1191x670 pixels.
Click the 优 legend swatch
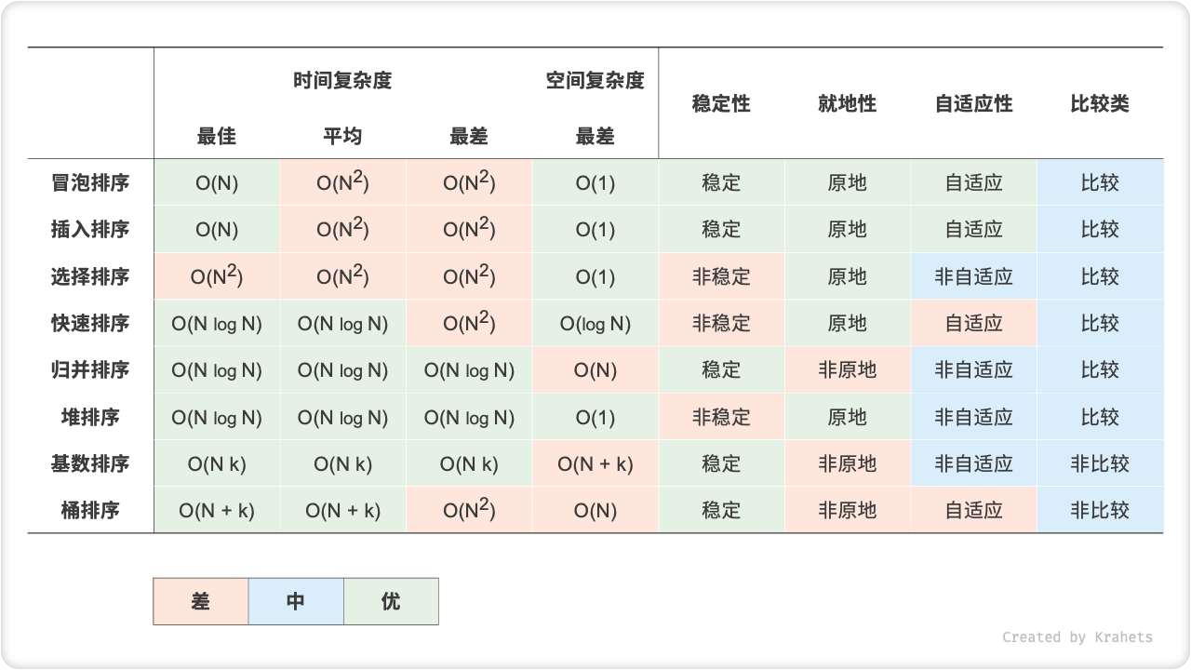click(x=392, y=601)
